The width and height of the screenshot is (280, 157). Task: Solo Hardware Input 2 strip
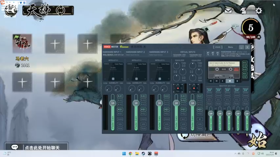pyautogui.click(x=143, y=124)
